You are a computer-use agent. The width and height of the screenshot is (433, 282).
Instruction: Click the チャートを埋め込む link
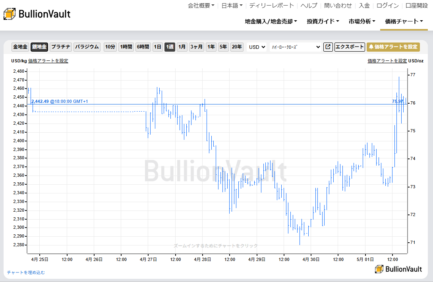(x=26, y=272)
